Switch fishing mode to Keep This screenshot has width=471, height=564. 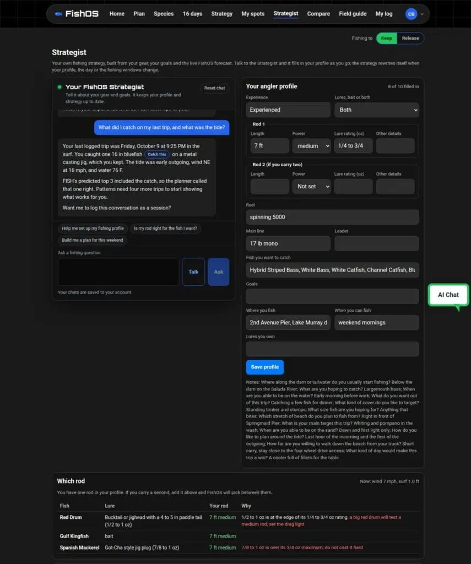(x=387, y=38)
